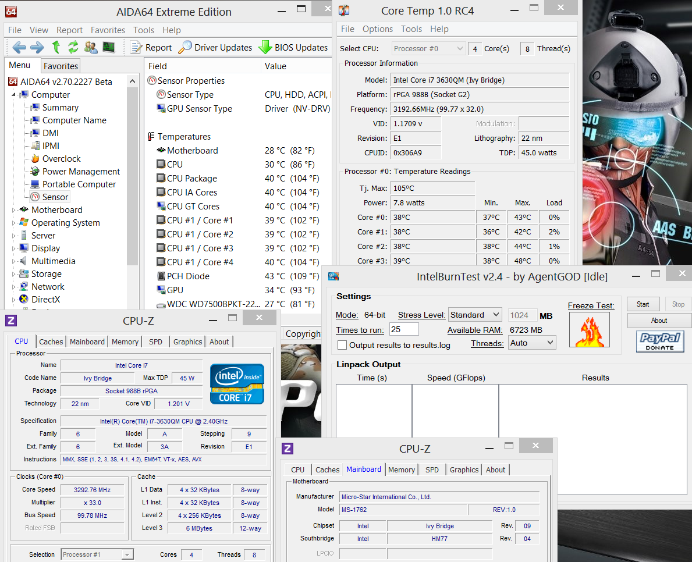Click the BIOS Updates green arrow icon

point(265,47)
